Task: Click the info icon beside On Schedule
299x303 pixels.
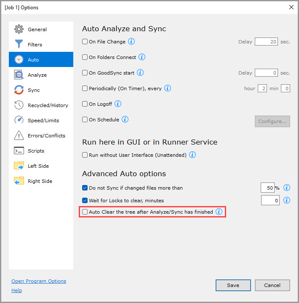Action: tap(125, 119)
